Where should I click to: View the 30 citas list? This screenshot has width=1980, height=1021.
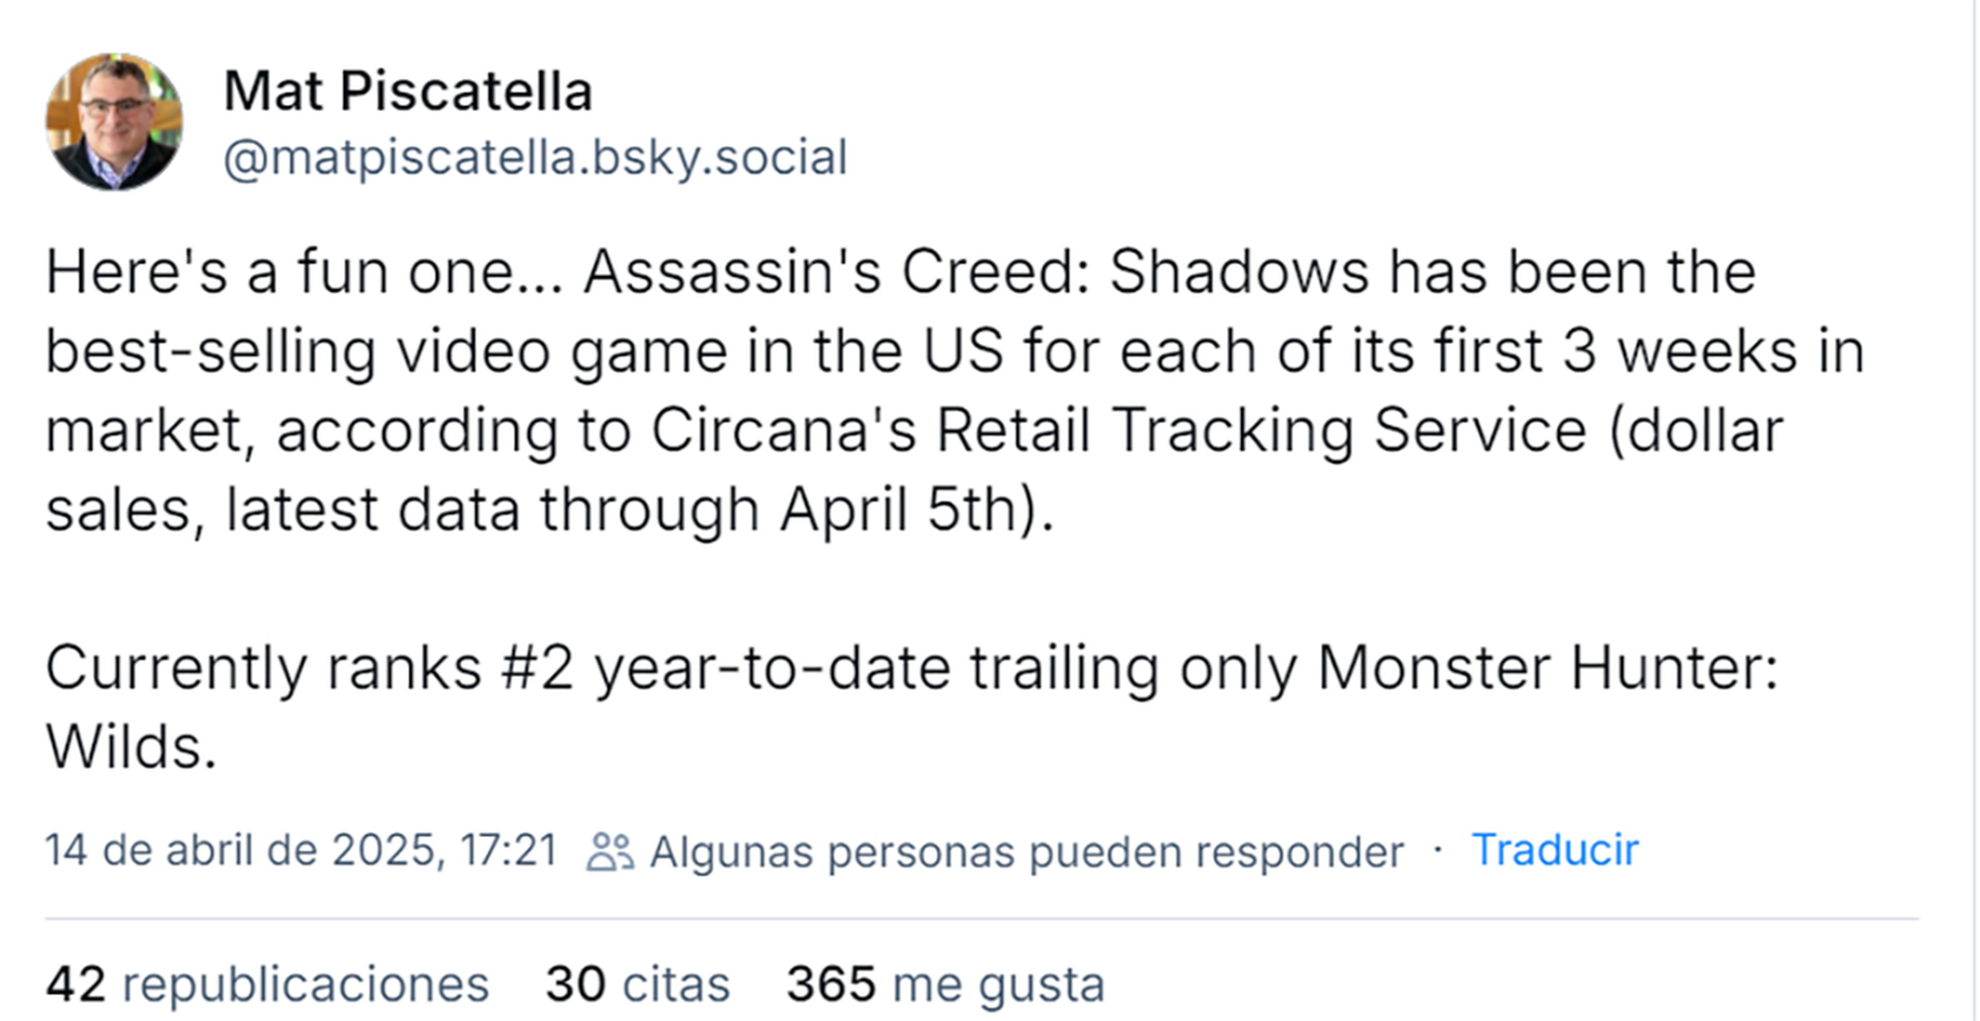(x=637, y=984)
